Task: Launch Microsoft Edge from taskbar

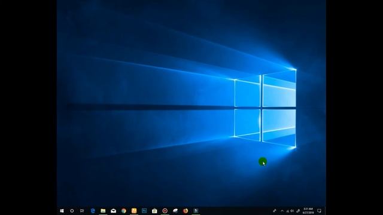Action: [93, 211]
